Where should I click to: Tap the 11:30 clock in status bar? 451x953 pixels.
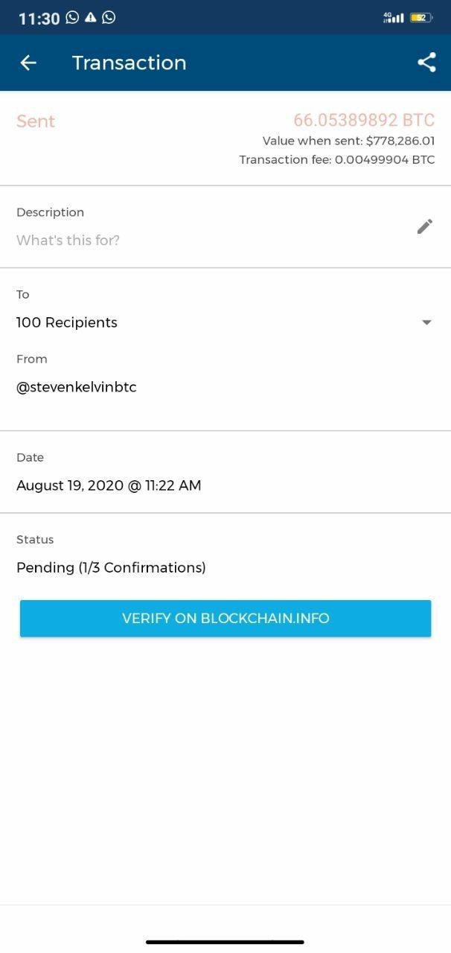(x=39, y=19)
